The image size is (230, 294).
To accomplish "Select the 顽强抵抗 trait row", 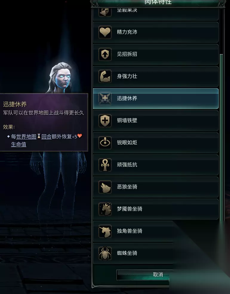I will click(x=156, y=165).
